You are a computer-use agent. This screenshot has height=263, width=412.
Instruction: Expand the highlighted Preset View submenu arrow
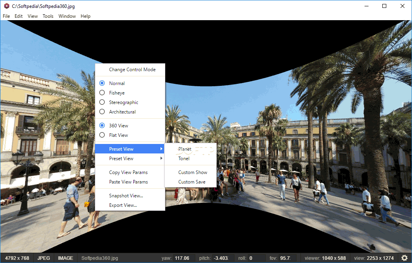161,149
